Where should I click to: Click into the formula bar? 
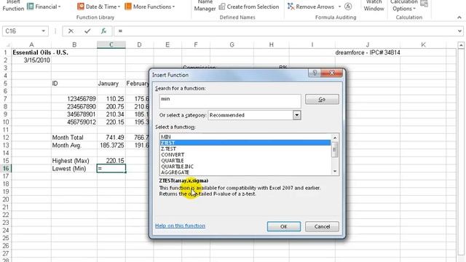[x=285, y=31]
